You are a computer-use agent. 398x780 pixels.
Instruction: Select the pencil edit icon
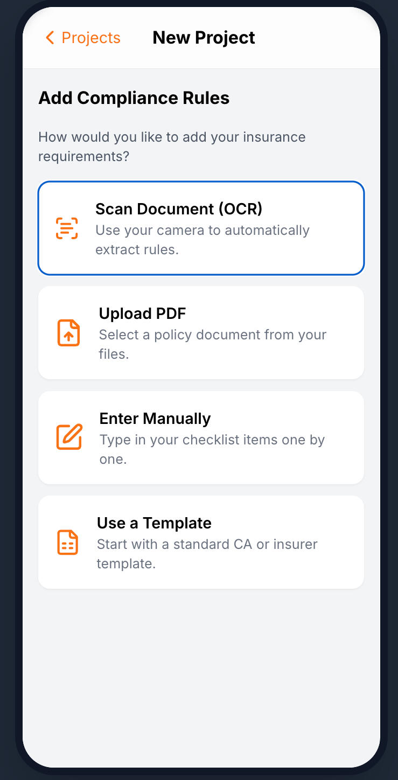tap(69, 437)
